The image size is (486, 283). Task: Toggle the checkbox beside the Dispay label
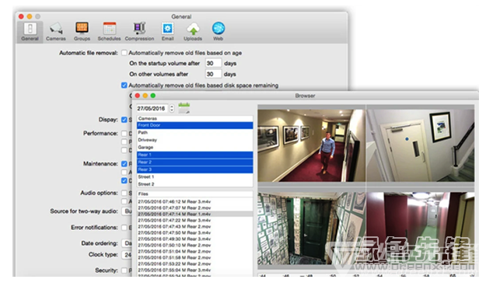tap(124, 120)
